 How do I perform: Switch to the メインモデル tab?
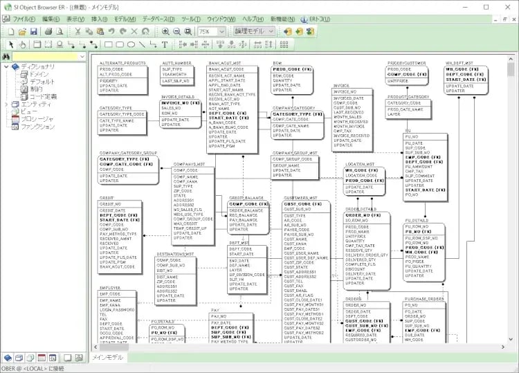click(x=107, y=358)
